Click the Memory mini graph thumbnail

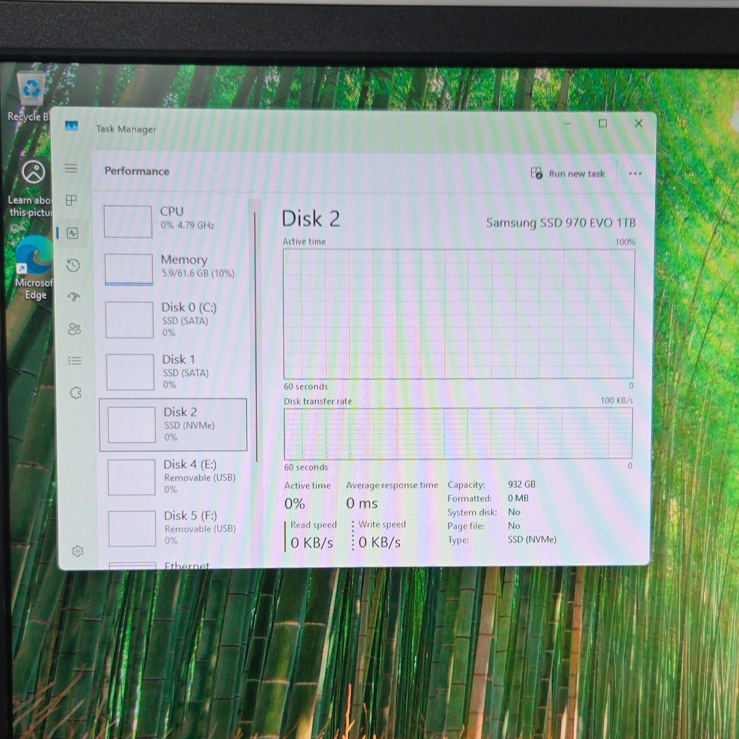128,269
